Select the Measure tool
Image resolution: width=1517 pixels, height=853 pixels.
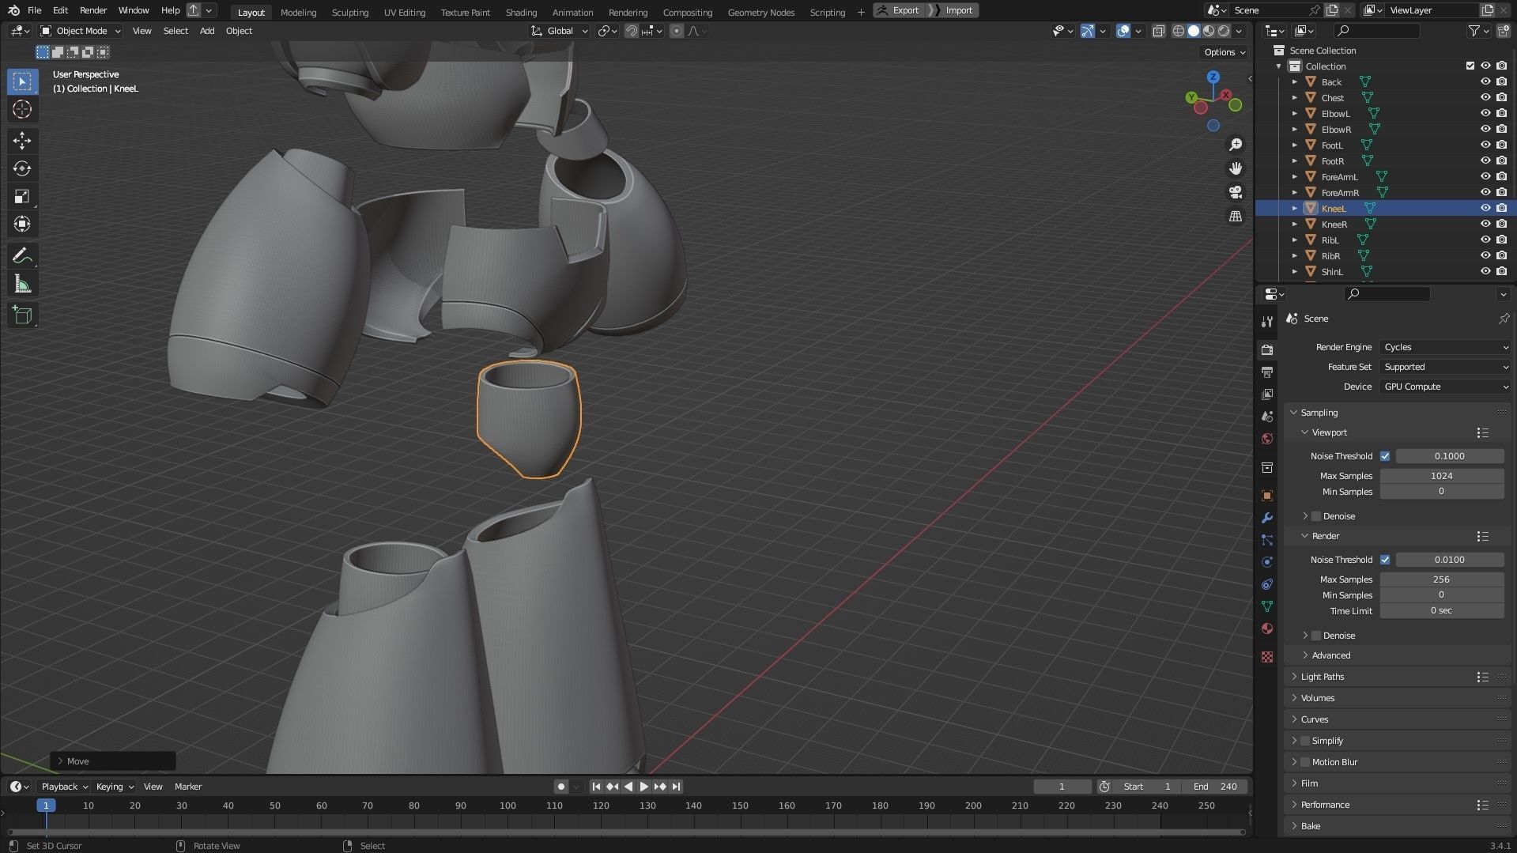(22, 284)
